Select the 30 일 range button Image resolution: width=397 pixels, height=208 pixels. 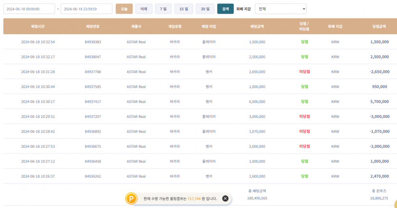[205, 9]
